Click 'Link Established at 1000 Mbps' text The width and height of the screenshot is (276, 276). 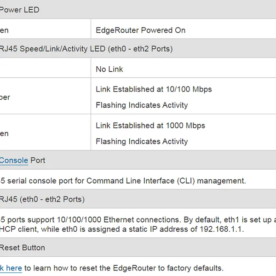click(150, 126)
